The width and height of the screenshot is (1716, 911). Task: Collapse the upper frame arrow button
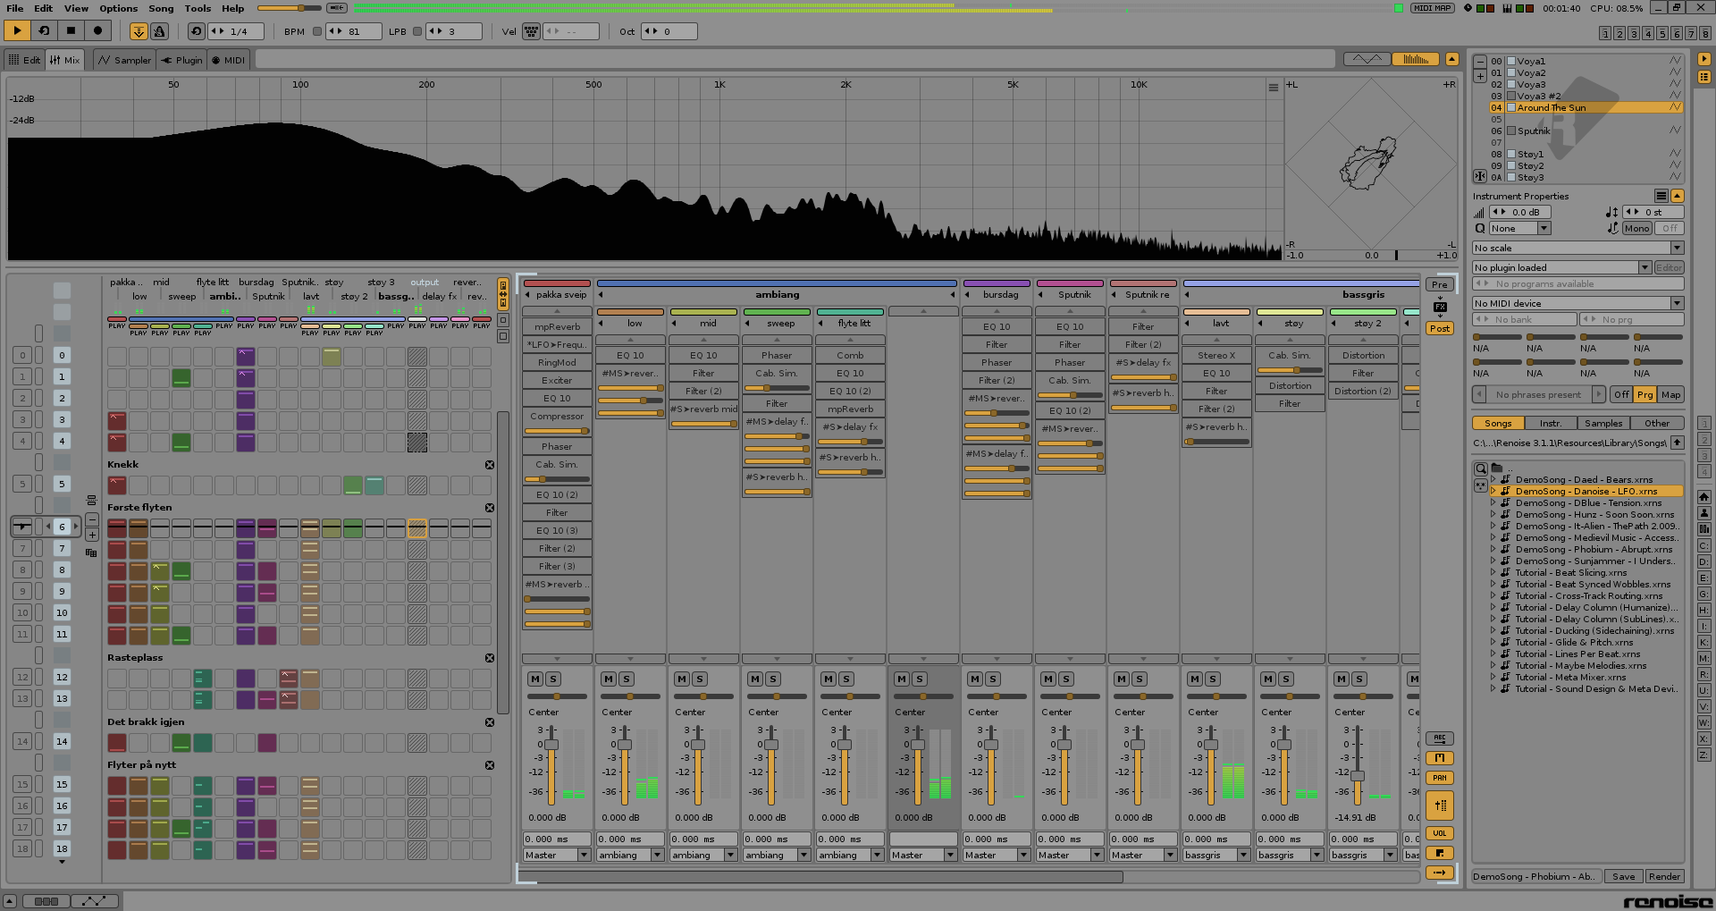point(1452,59)
